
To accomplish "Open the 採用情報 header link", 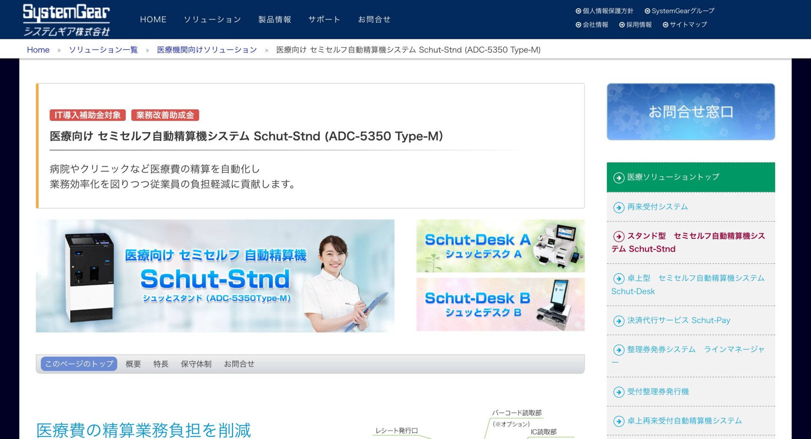I will (635, 25).
